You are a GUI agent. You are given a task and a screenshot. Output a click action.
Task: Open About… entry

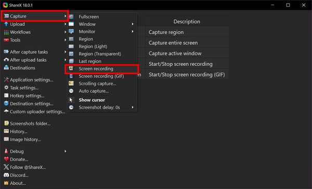pos(18,183)
